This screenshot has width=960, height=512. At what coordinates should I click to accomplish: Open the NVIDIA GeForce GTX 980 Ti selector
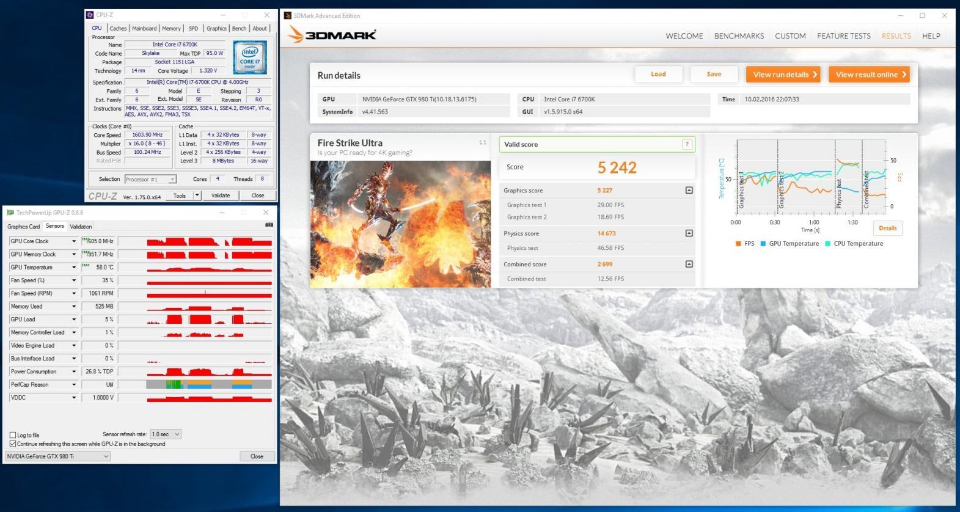[x=57, y=456]
